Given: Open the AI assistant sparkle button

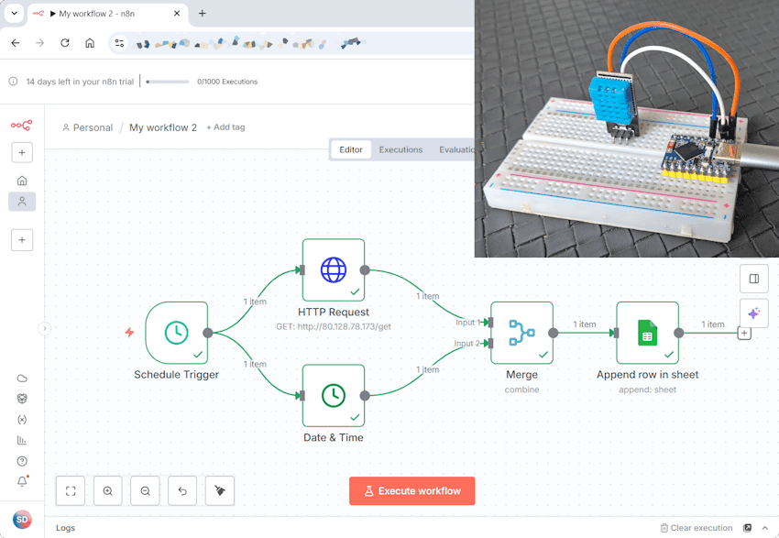Looking at the screenshot, I should point(753,313).
